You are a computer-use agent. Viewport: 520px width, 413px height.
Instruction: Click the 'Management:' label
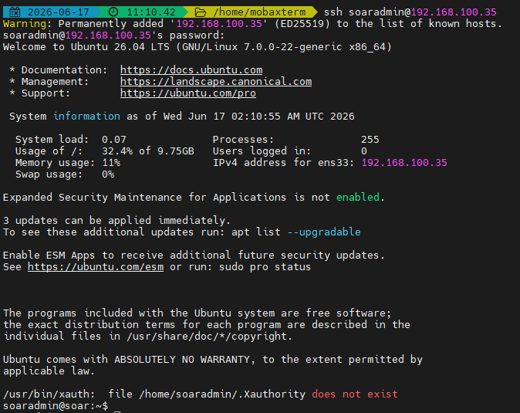tap(55, 82)
